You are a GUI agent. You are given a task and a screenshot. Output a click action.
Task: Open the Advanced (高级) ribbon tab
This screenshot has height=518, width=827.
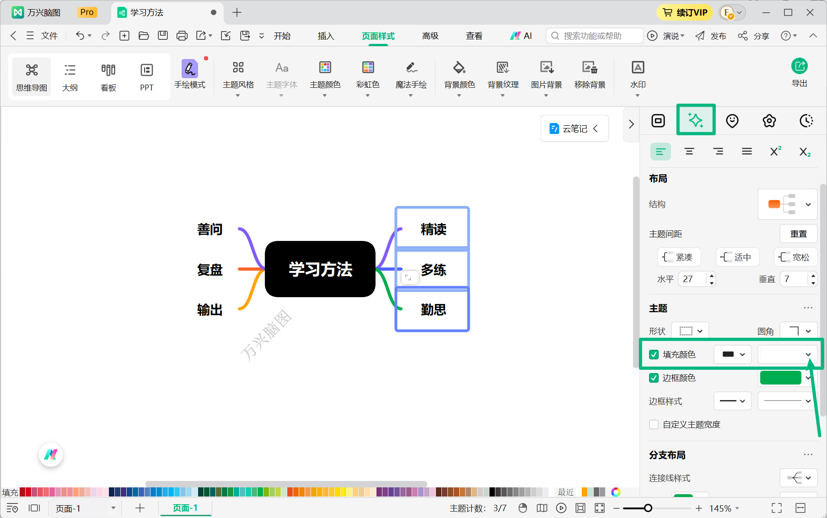coord(430,36)
